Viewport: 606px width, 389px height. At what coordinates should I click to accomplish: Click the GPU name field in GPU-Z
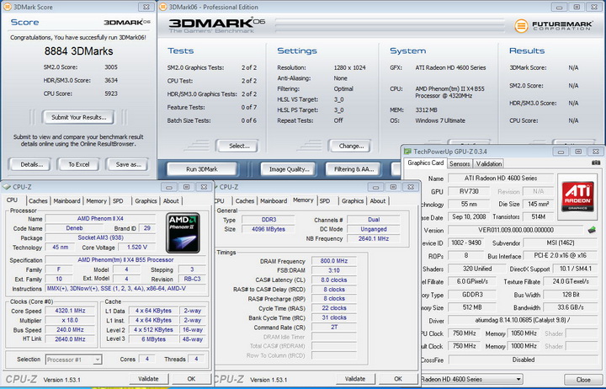500,179
